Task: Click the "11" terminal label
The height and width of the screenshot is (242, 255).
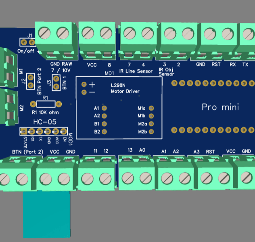Action: 96,151
